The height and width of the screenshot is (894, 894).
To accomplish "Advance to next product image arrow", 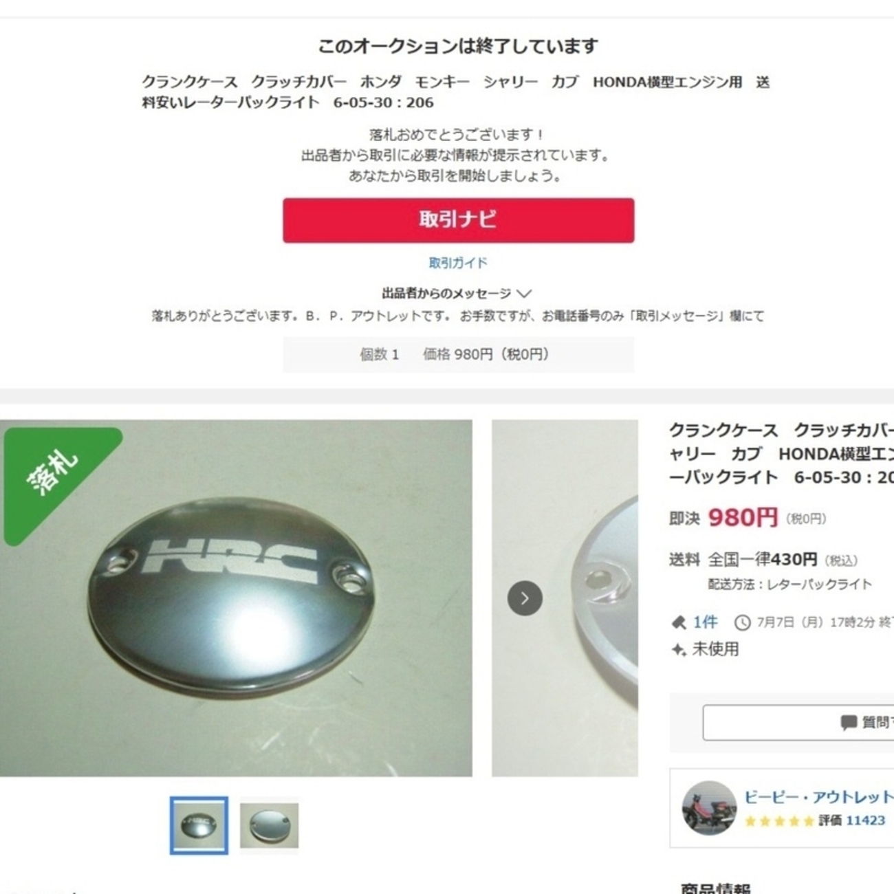I will tap(525, 598).
